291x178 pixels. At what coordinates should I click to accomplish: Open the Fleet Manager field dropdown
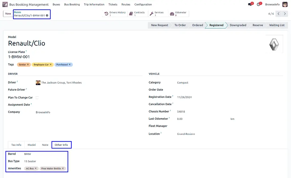(230, 126)
